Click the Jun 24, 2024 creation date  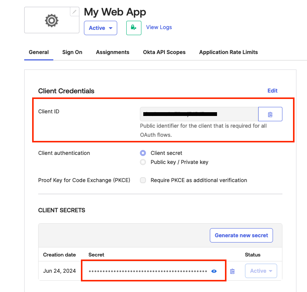coord(59,271)
